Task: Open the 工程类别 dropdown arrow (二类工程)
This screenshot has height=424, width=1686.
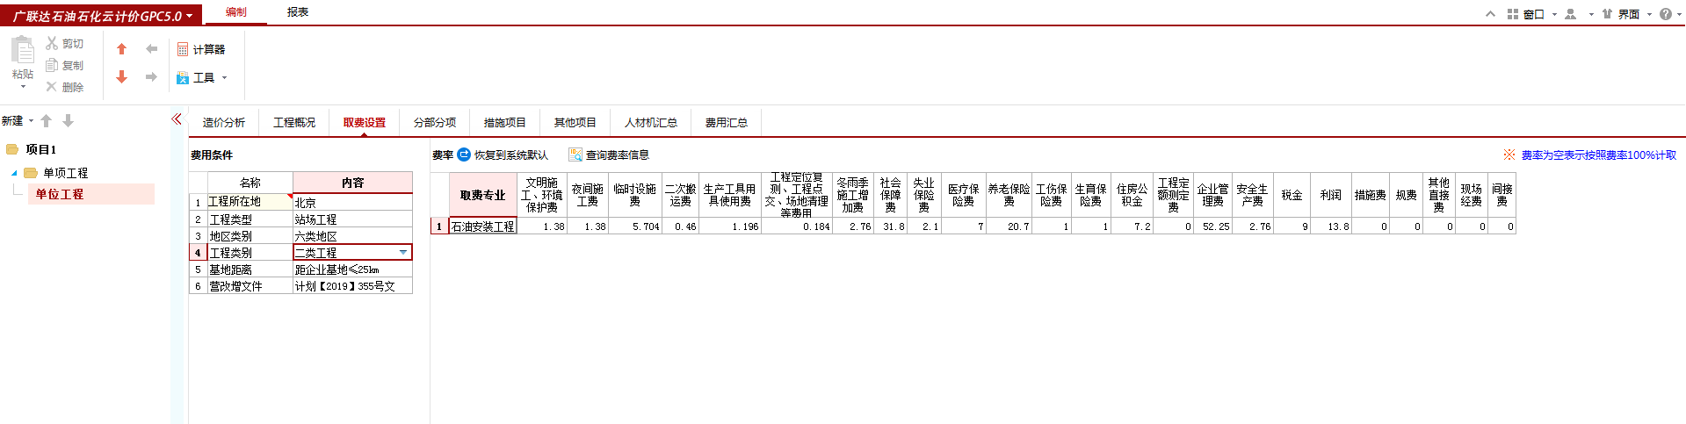Action: point(403,253)
